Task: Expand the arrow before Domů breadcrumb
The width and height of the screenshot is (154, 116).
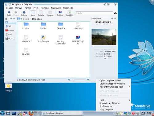Action: coord(22,19)
